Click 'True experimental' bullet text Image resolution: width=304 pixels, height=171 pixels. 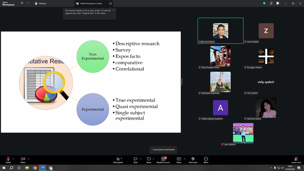click(x=135, y=100)
